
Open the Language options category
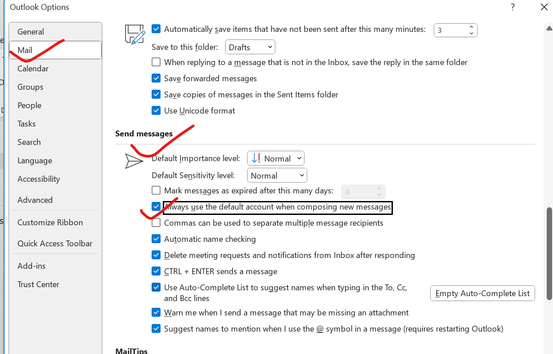click(x=55, y=161)
